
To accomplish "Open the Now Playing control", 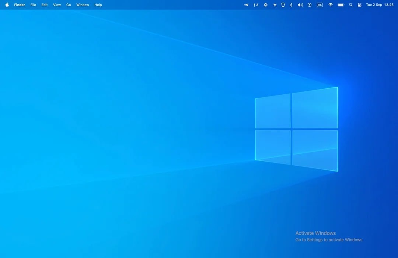I will click(x=310, y=5).
